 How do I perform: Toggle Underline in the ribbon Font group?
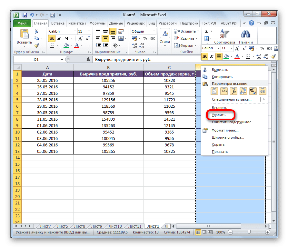(x=66, y=38)
